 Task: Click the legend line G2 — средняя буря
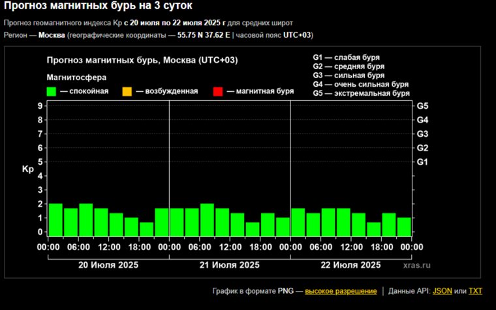[x=349, y=66]
